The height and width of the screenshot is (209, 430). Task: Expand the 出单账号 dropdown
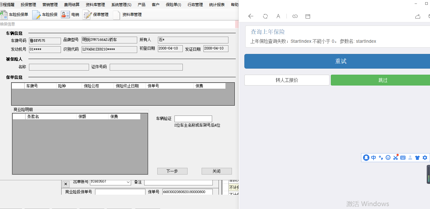pos(128,182)
